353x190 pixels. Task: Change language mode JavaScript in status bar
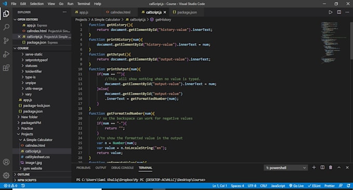click(x=278, y=186)
